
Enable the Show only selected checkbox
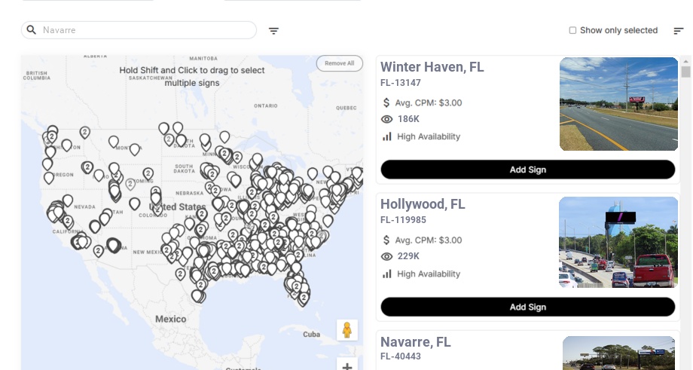coord(572,31)
